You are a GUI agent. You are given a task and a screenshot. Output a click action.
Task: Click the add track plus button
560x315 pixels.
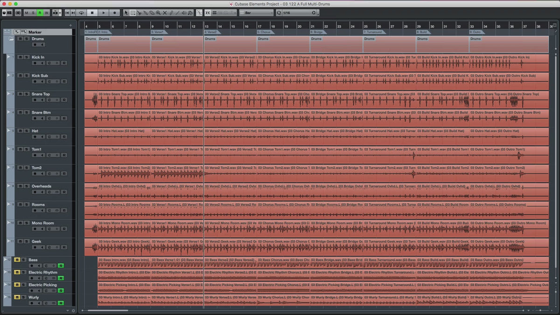click(x=70, y=25)
